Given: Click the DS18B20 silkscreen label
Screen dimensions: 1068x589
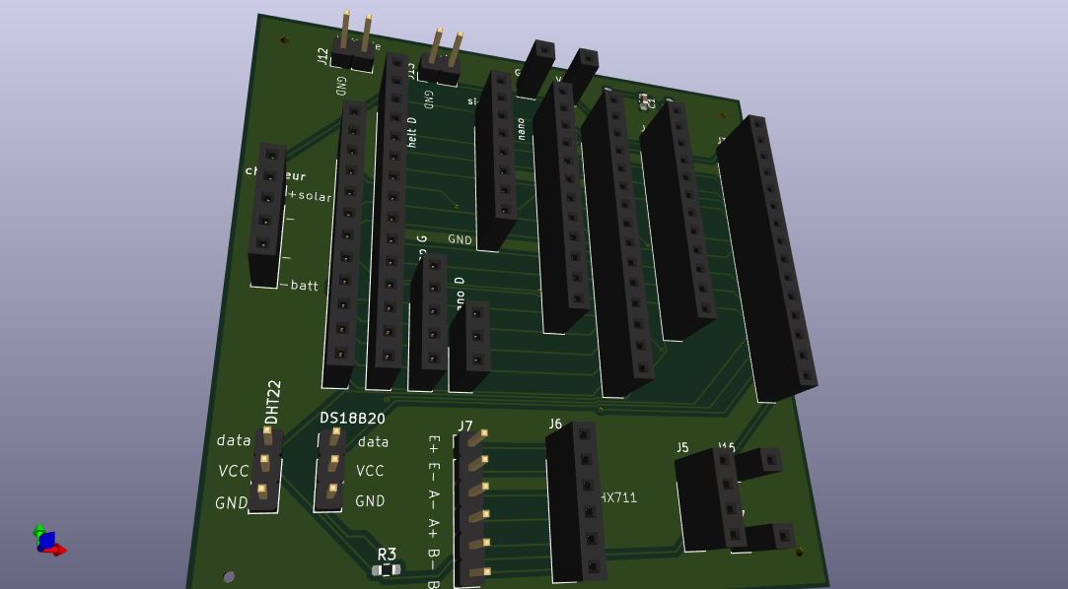Looking at the screenshot, I should point(352,419).
